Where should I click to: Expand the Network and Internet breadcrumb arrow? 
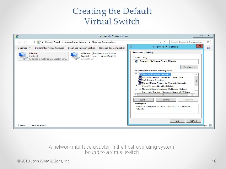point(89,42)
